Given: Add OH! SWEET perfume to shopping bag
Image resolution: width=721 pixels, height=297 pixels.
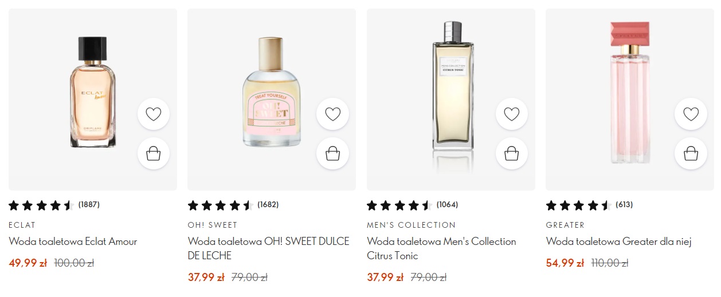Looking at the screenshot, I should coord(332,153).
